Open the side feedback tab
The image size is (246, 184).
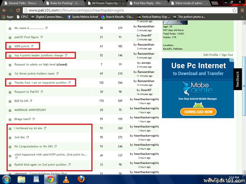(x=237, y=79)
